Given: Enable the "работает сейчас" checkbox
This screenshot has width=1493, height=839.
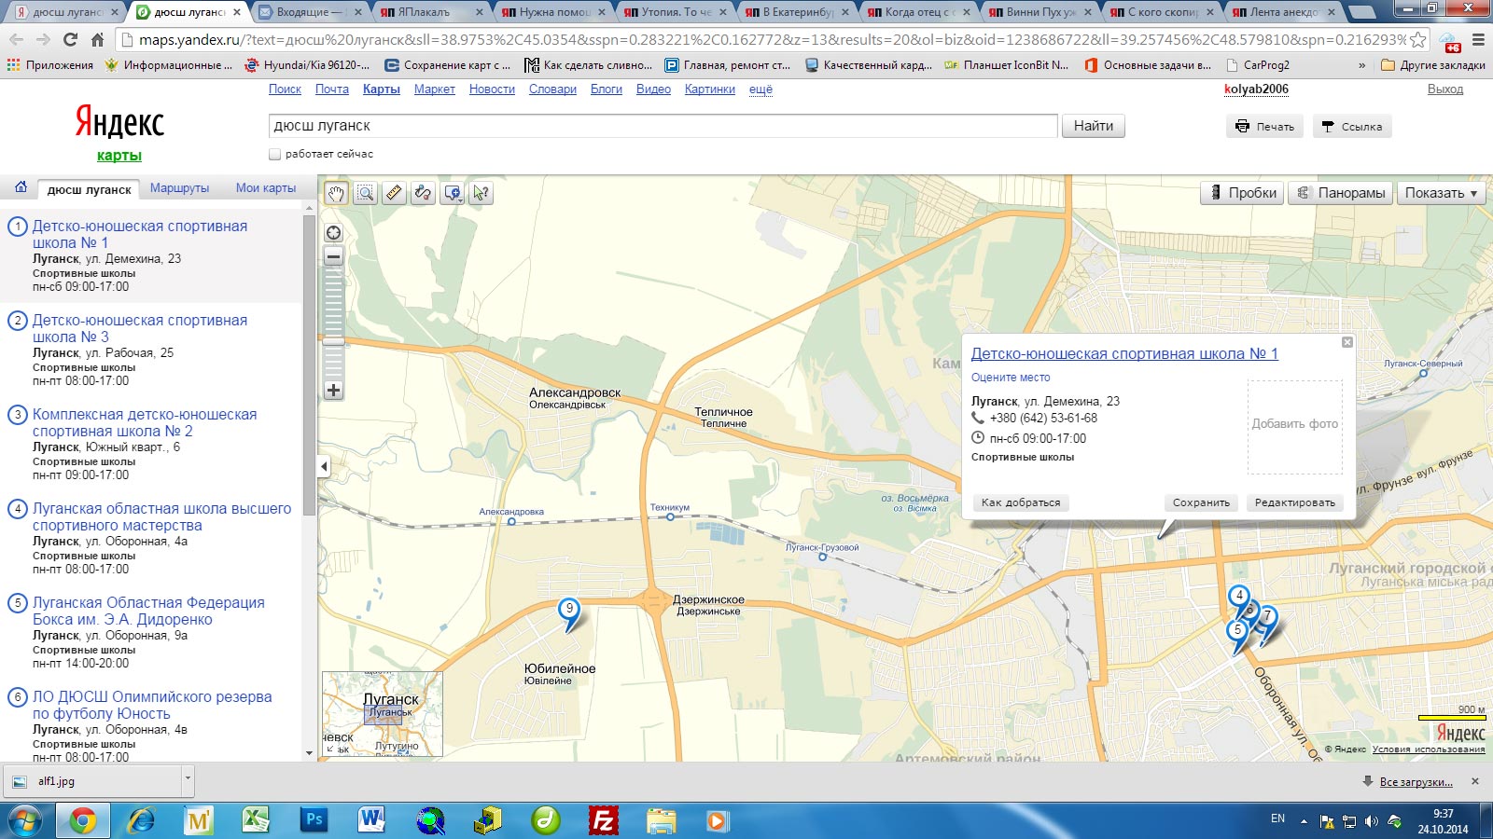Looking at the screenshot, I should [x=274, y=154].
